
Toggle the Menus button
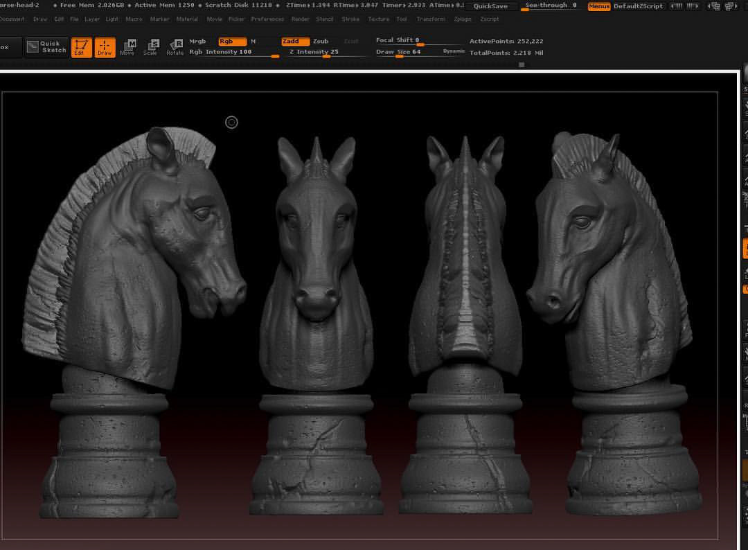599,6
